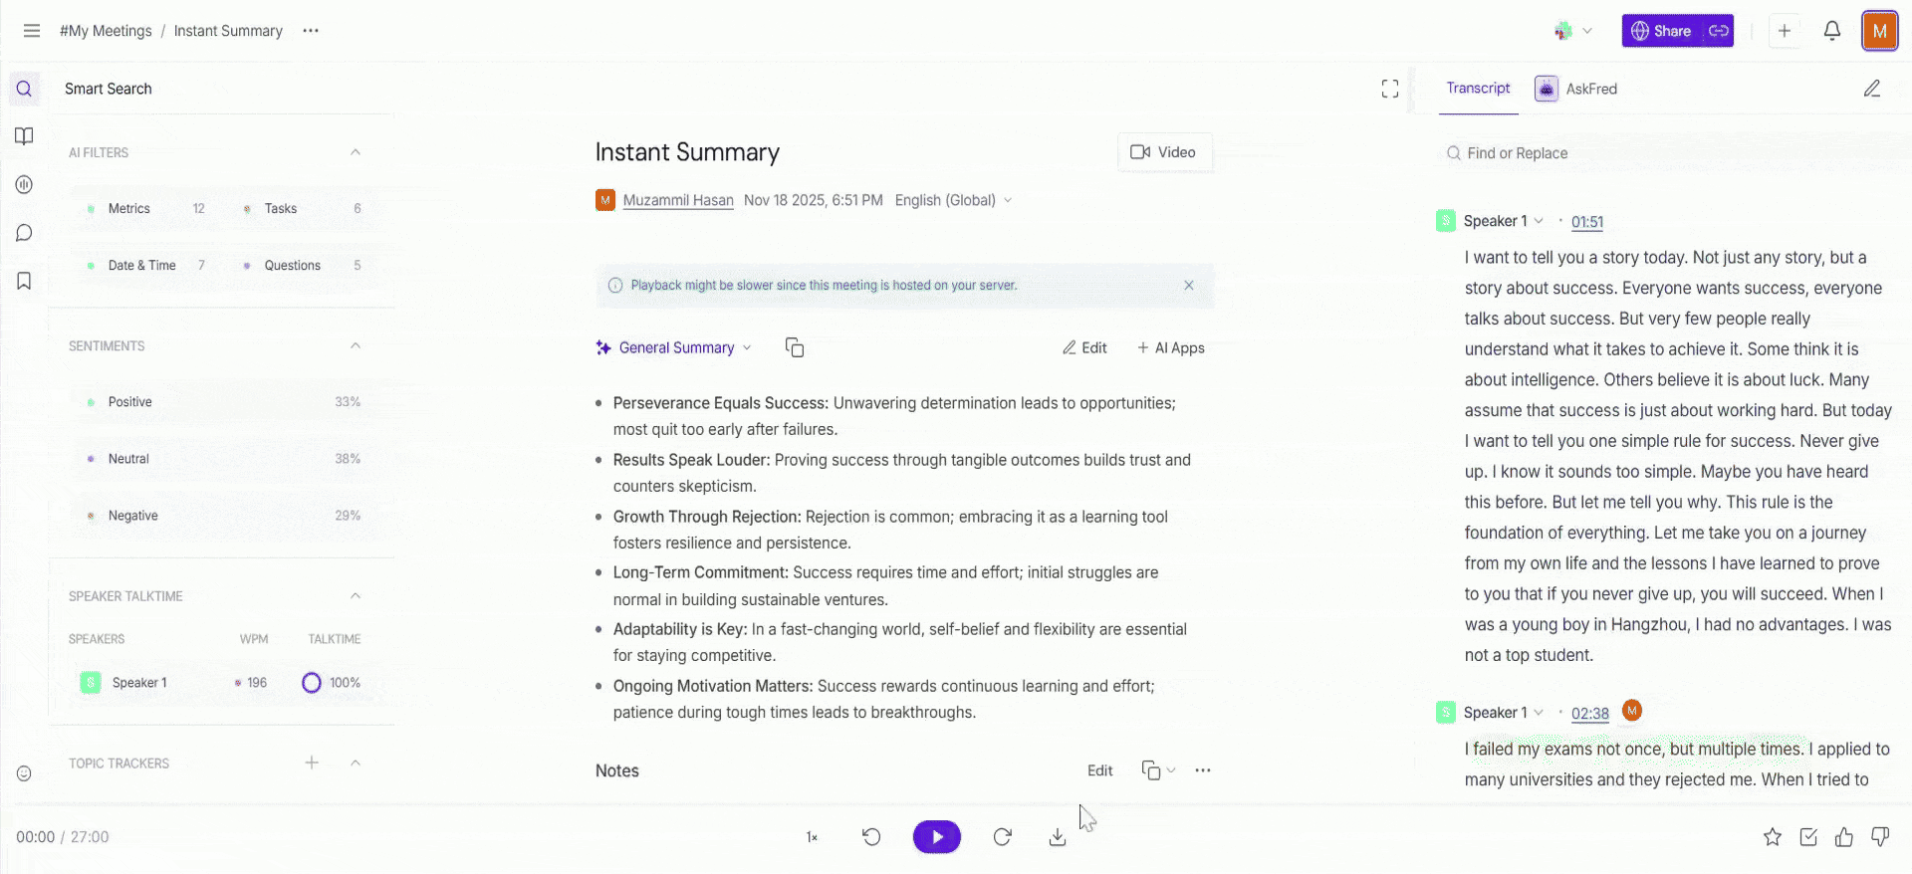1912x874 pixels.
Task: Click Instant Summary breadcrumb item
Action: (228, 31)
